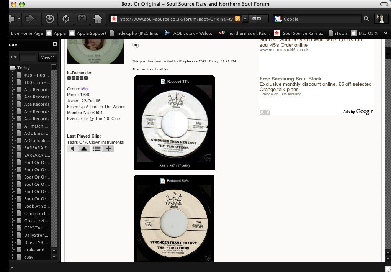
Task: Add clip with the plus icon
Action: tap(108, 149)
